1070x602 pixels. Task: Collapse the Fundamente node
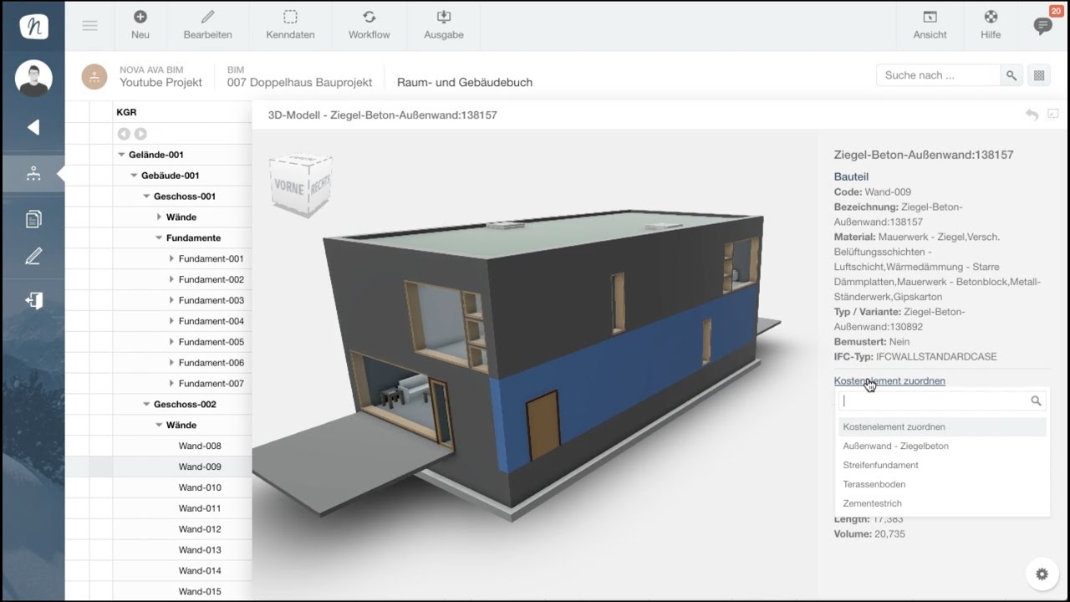160,238
